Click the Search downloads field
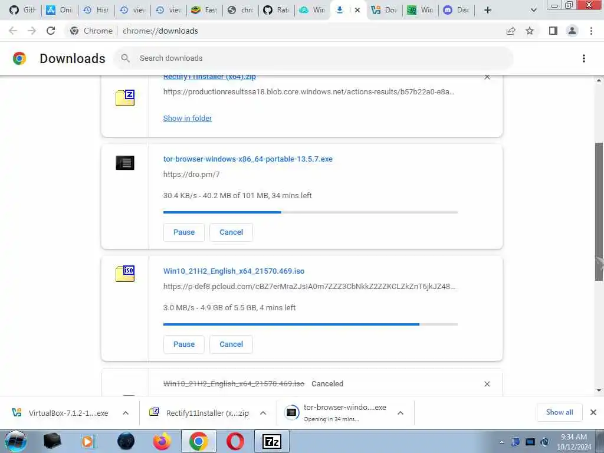The image size is (604, 453). (314, 58)
